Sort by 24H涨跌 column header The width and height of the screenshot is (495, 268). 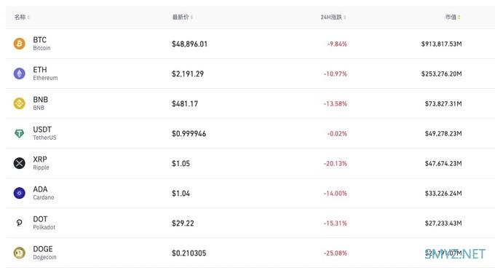pyautogui.click(x=333, y=17)
